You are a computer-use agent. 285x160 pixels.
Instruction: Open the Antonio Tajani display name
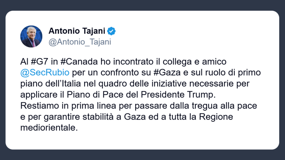[x=77, y=31]
